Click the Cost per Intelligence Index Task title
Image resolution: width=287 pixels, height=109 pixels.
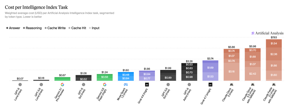(36, 7)
